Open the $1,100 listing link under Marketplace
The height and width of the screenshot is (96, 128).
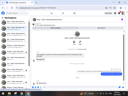pyautogui.click(x=45, y=25)
